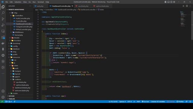Show additional activity bar views
The height and width of the screenshot is (109, 193).
pyautogui.click(x=3, y=73)
